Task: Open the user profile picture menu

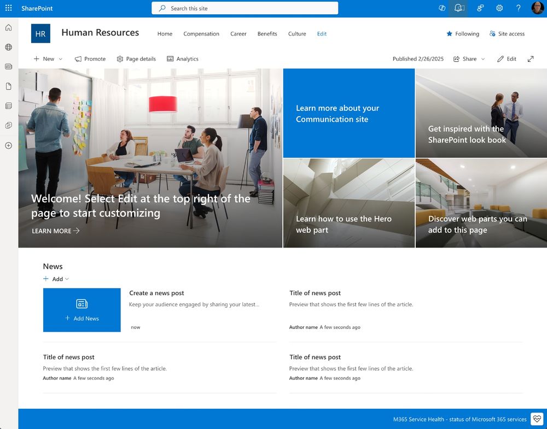Action: 537,8
